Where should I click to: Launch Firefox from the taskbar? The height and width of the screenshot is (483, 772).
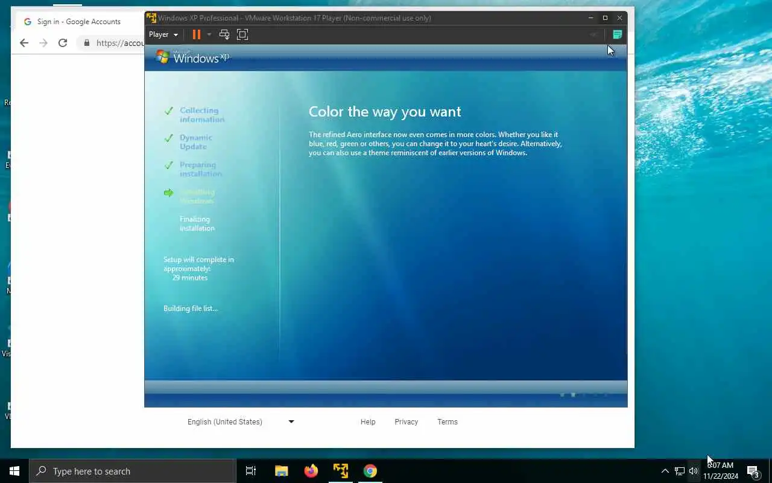tap(311, 471)
